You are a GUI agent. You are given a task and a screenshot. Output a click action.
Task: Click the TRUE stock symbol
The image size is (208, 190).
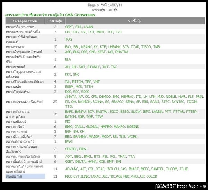(x=184, y=169)
